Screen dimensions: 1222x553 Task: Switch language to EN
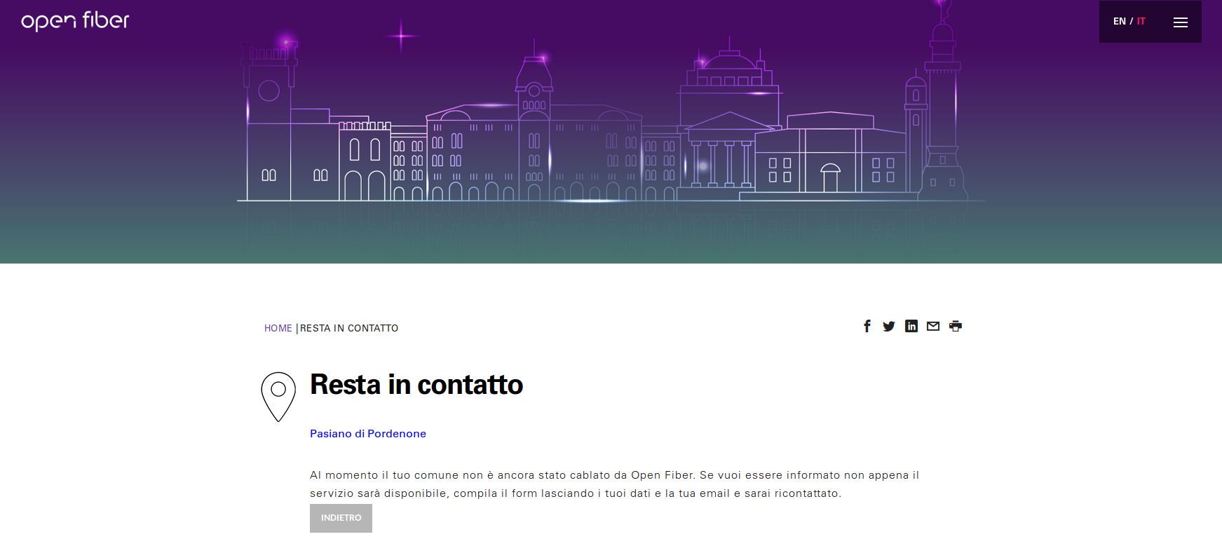1119,22
